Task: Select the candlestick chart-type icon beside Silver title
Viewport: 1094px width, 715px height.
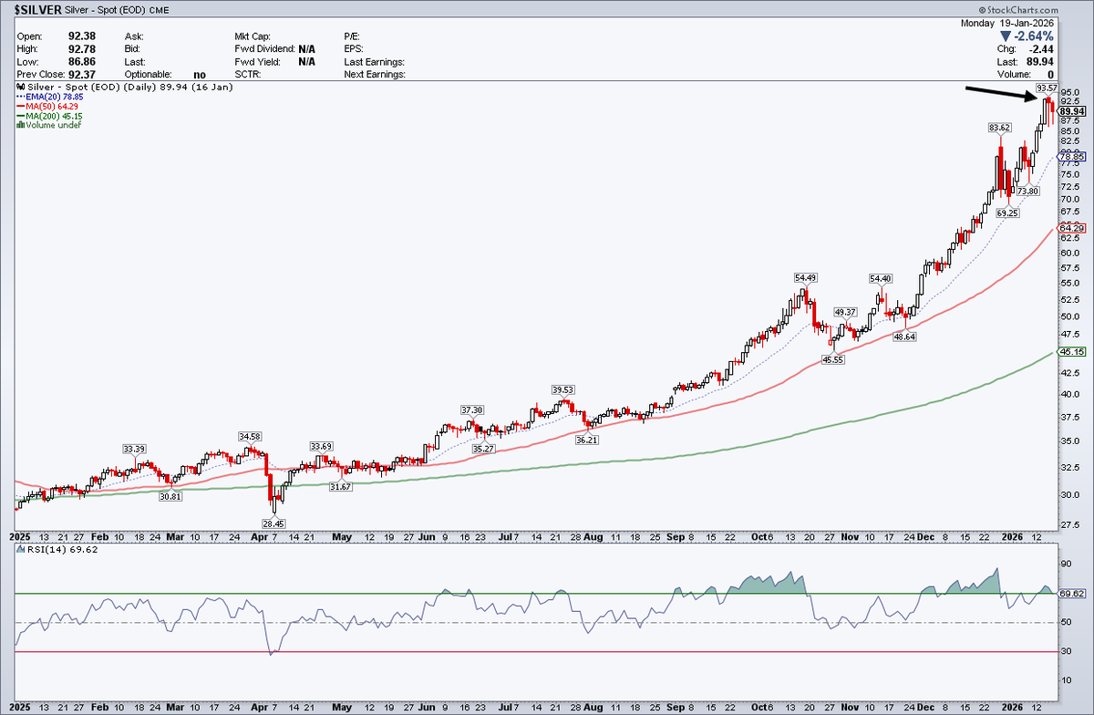Action: [20, 87]
